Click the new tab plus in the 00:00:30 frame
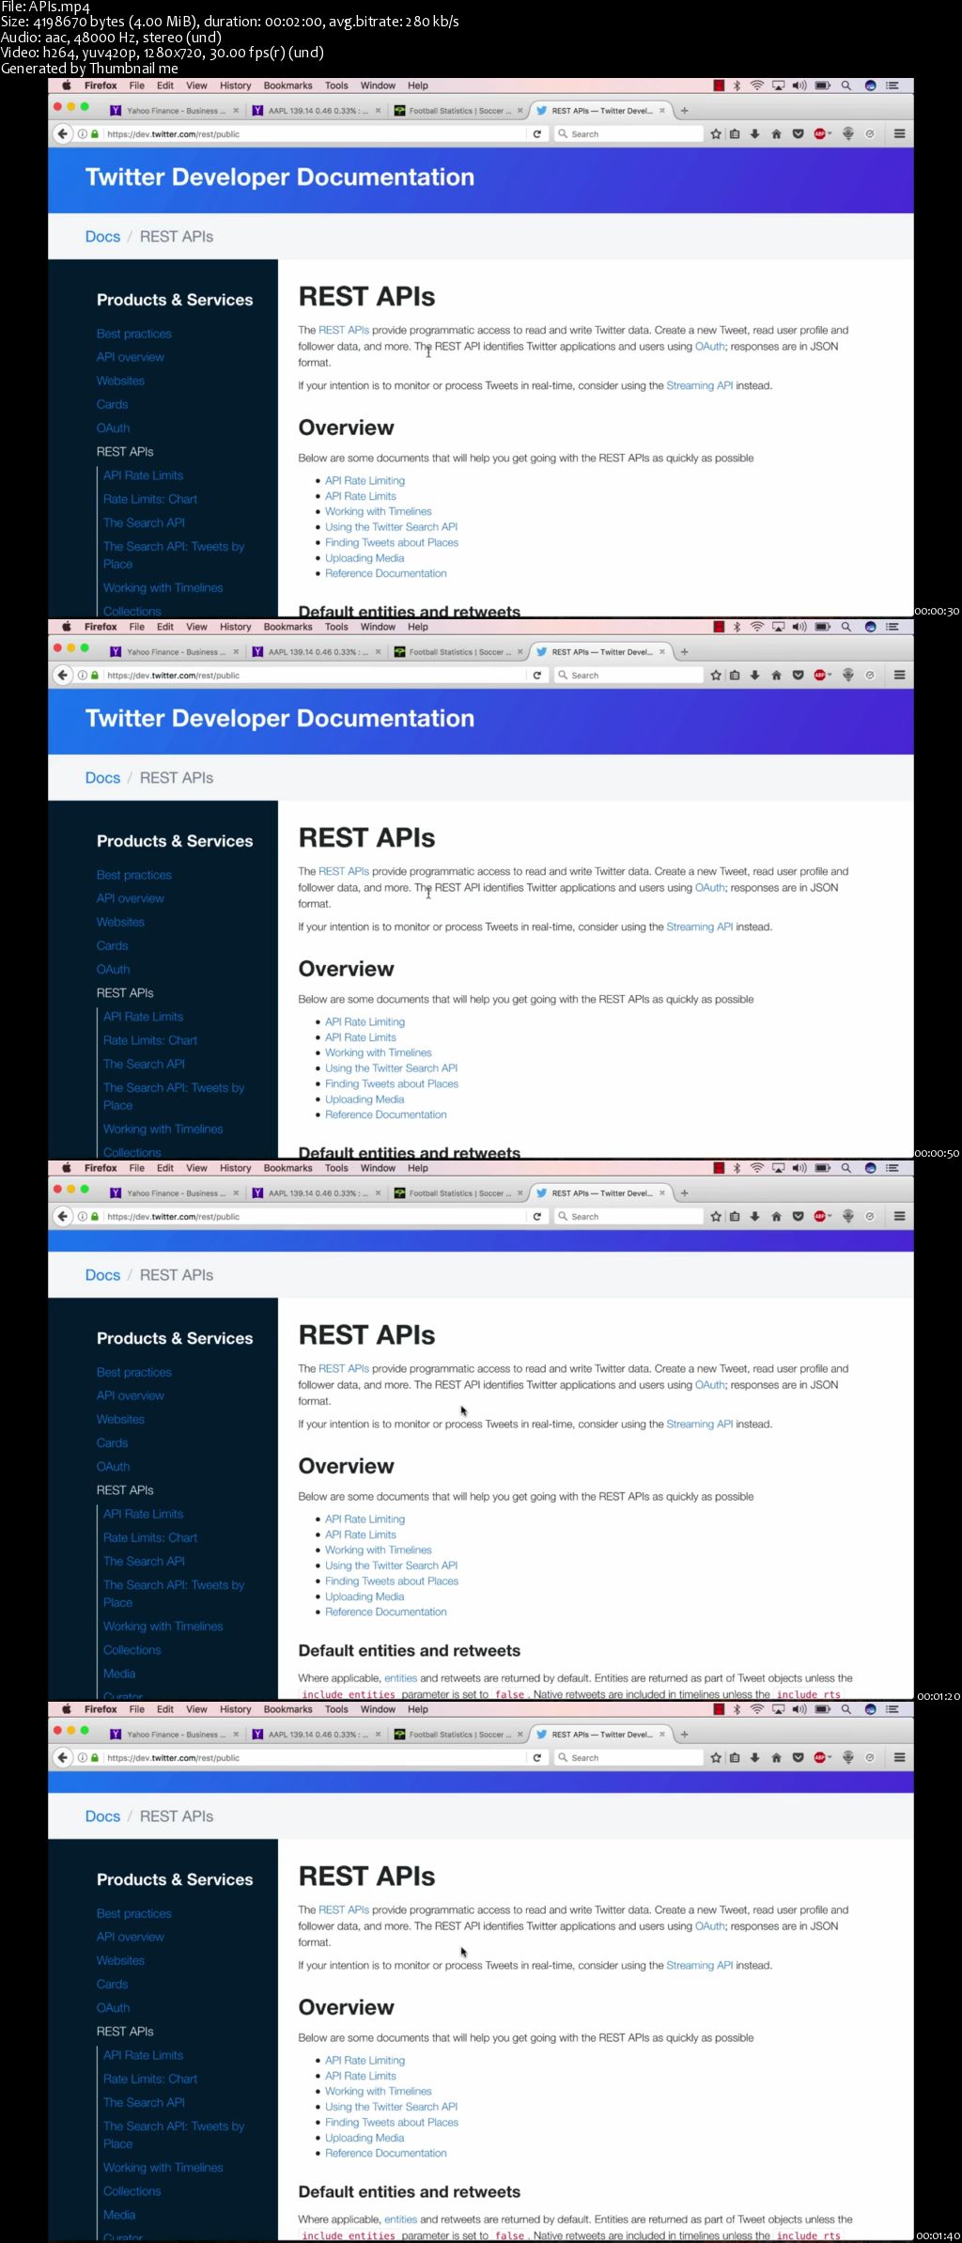The width and height of the screenshot is (962, 2243). (x=684, y=111)
